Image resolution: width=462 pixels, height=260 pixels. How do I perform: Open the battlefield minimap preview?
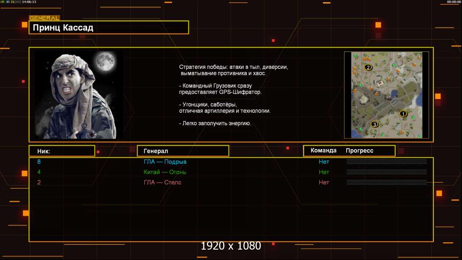click(387, 95)
